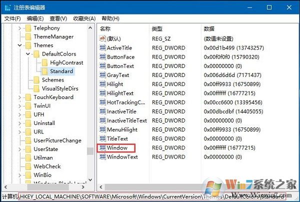Click the values pane scroll left arrow
This screenshot has height=202, width=300.
pos(101,187)
